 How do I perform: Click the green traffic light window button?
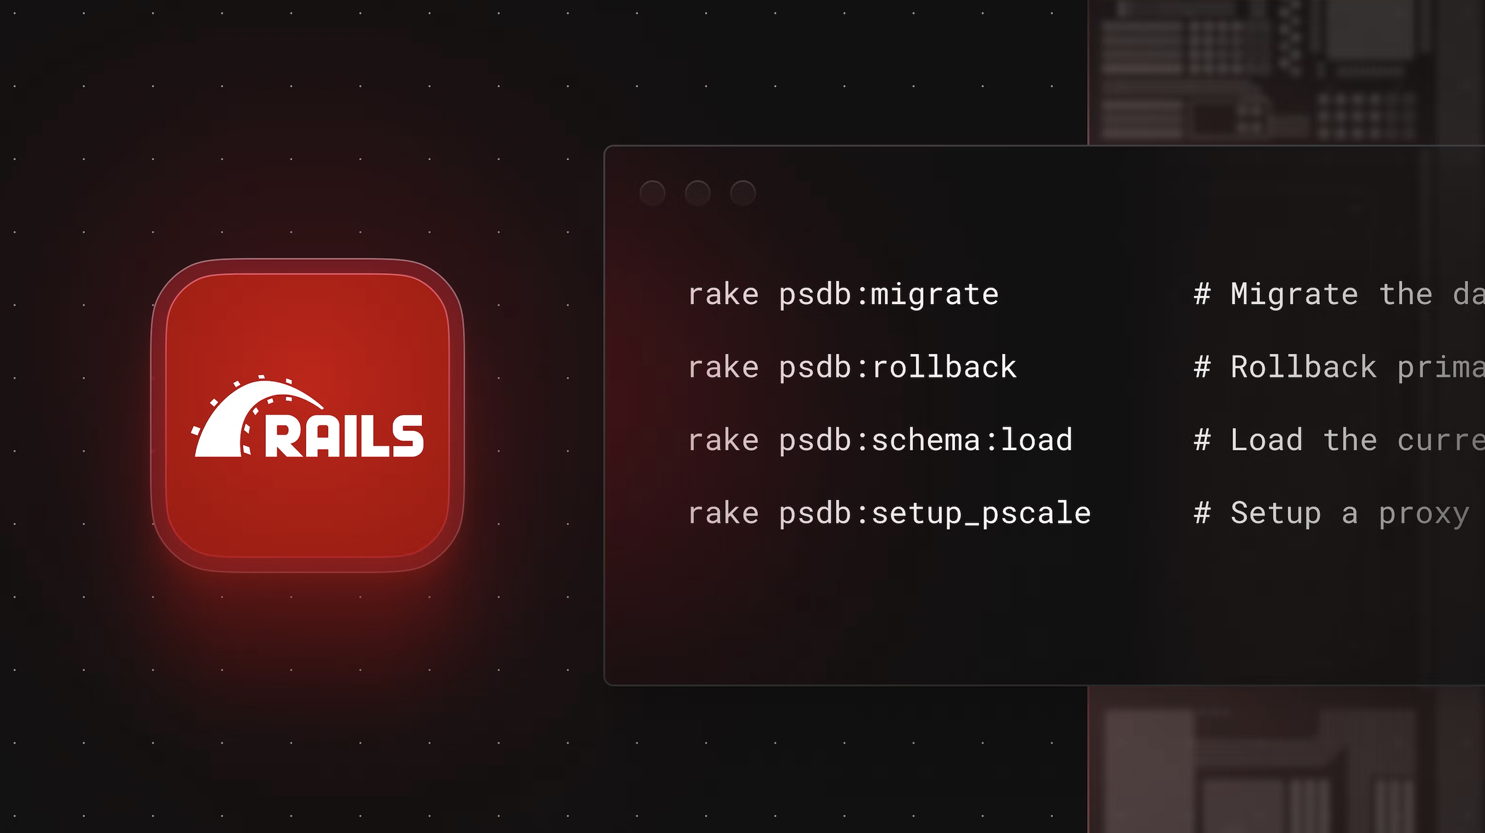[x=744, y=191]
